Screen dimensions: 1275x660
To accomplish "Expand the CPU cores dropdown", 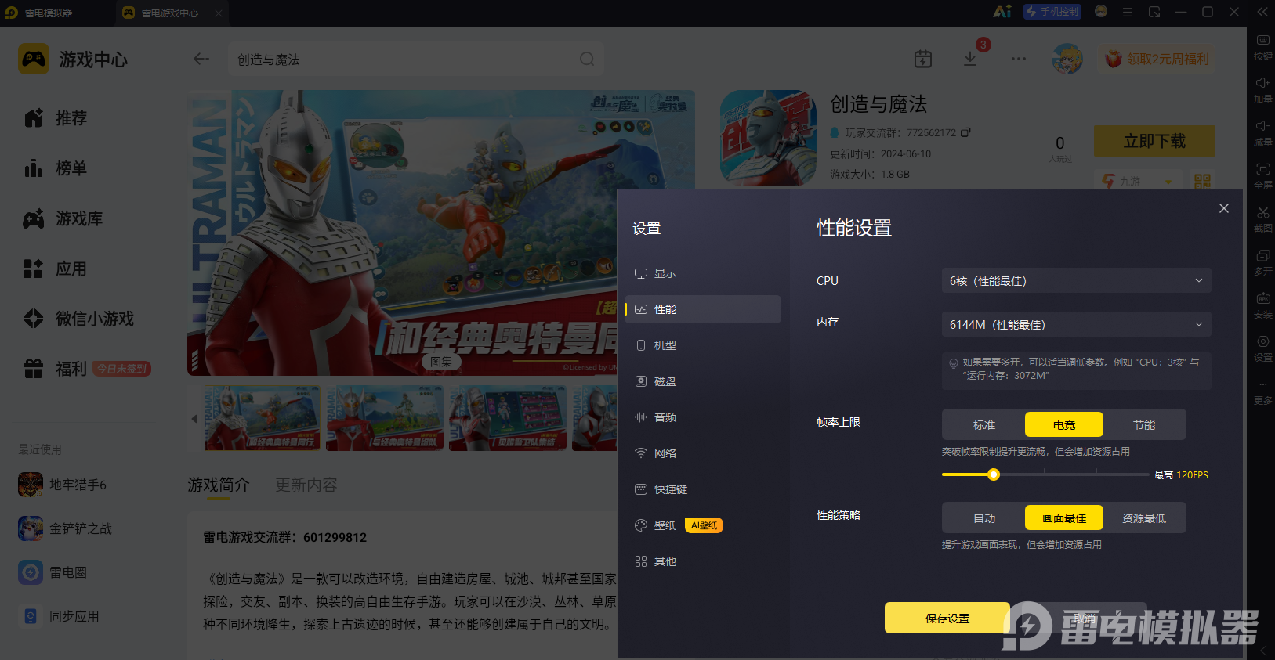I will tap(1076, 280).
